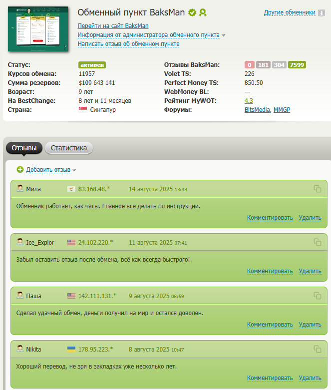The image size is (331, 390).
Task: Click the Добавить отзыв link
Action: click(48, 170)
